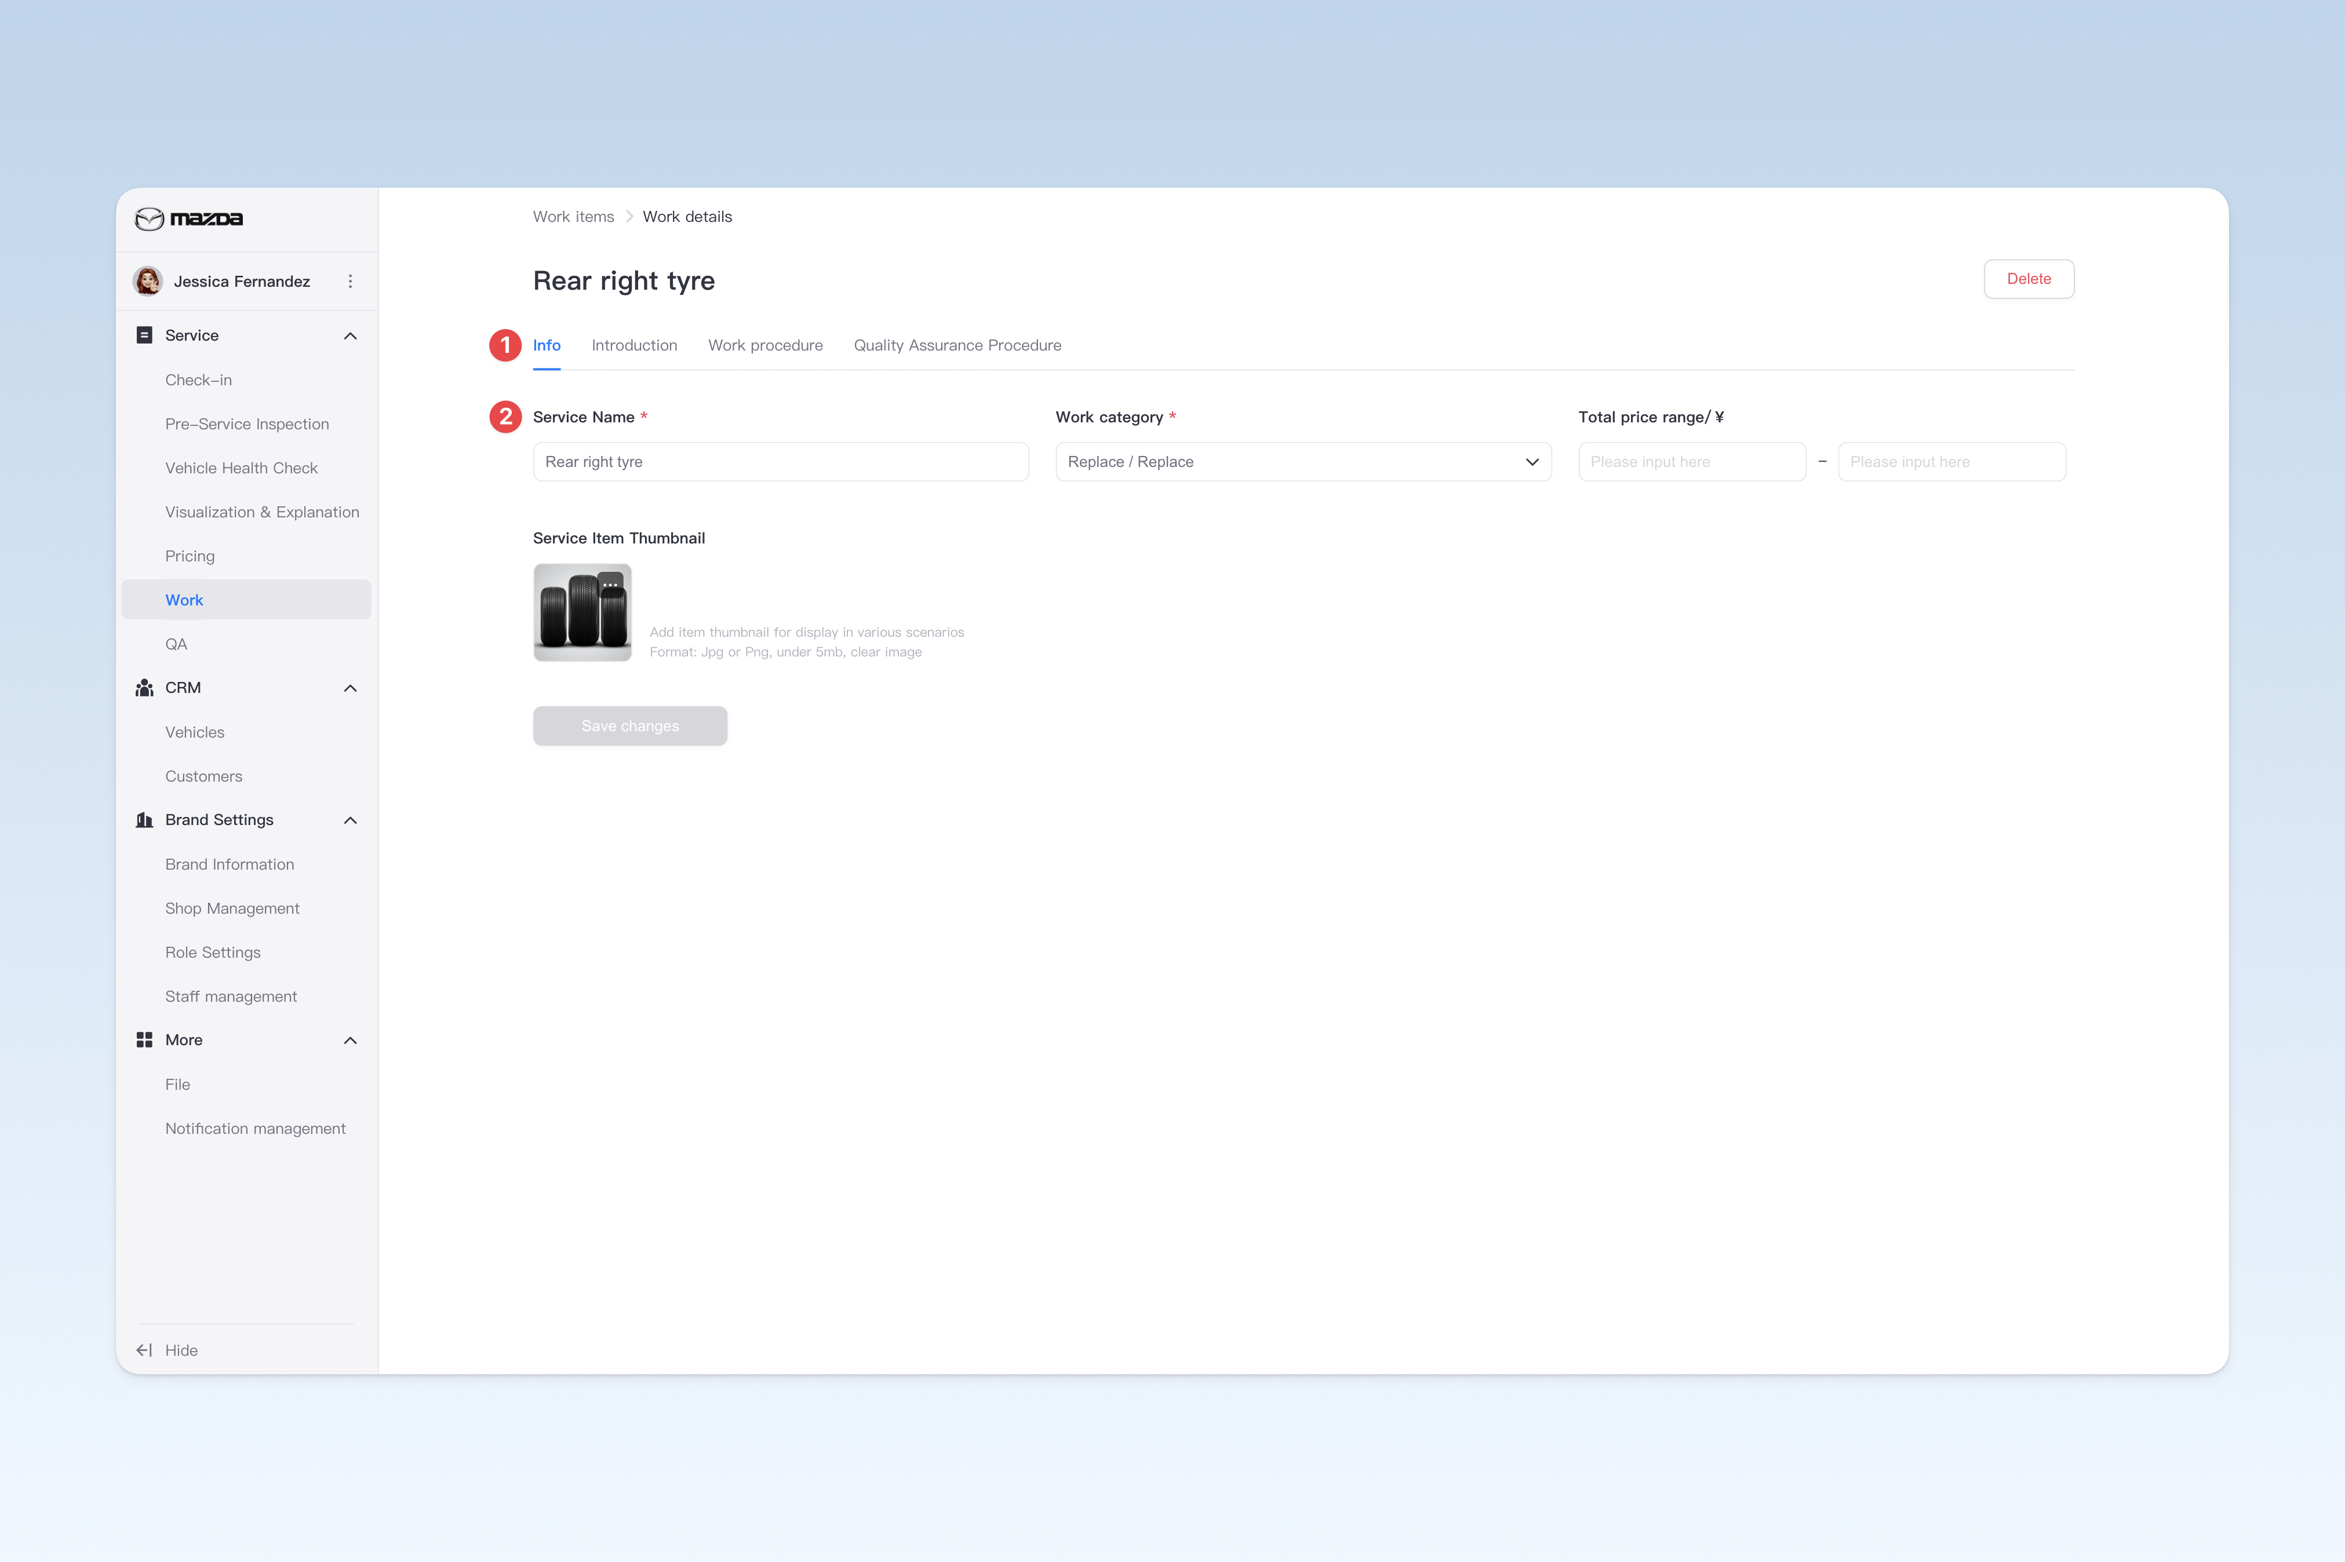Open the Work category dropdown
Viewport: 2345px width, 1562px height.
[x=1302, y=461]
